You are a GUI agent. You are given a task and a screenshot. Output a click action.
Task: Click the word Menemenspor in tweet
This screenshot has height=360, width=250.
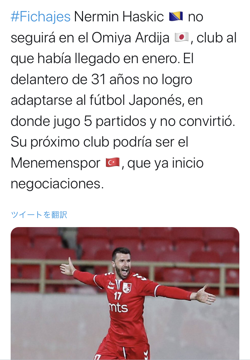pos(55,163)
